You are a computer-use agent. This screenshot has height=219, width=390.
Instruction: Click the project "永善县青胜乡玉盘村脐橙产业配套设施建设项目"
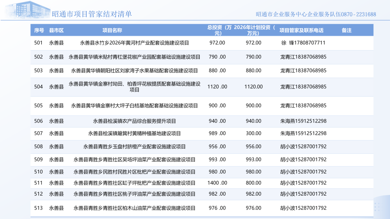(134, 147)
